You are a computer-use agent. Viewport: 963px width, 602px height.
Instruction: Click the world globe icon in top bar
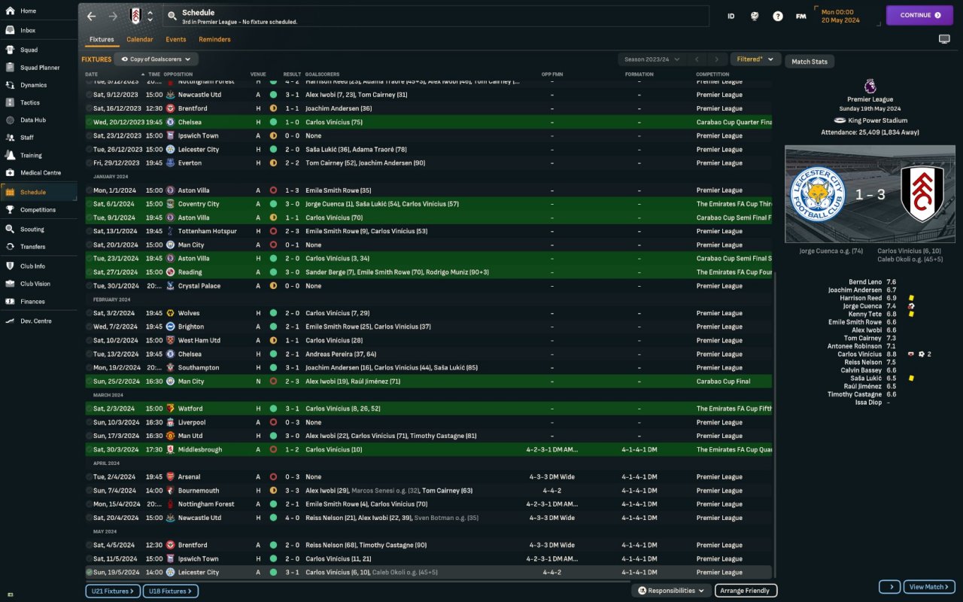pyautogui.click(x=755, y=16)
